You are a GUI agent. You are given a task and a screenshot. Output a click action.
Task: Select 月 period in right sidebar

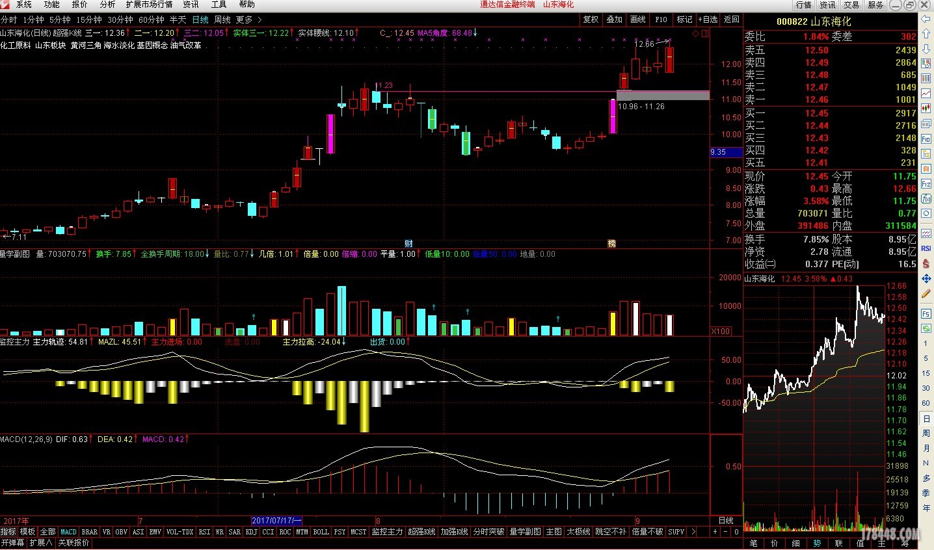[x=926, y=448]
